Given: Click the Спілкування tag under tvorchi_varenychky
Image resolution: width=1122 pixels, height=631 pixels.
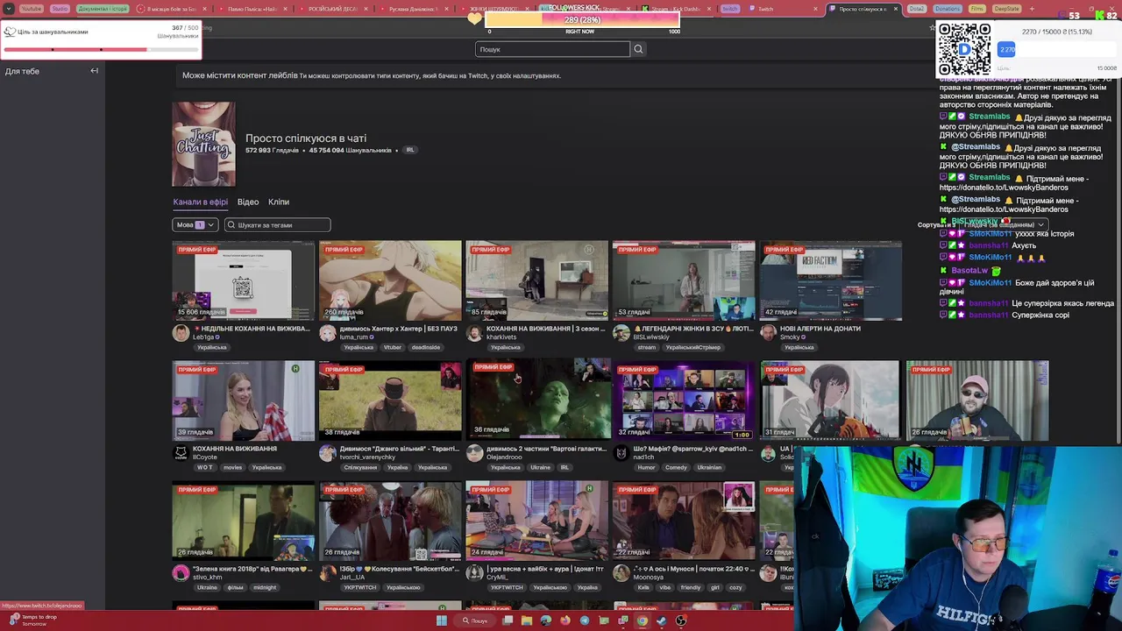Looking at the screenshot, I should [x=360, y=468].
